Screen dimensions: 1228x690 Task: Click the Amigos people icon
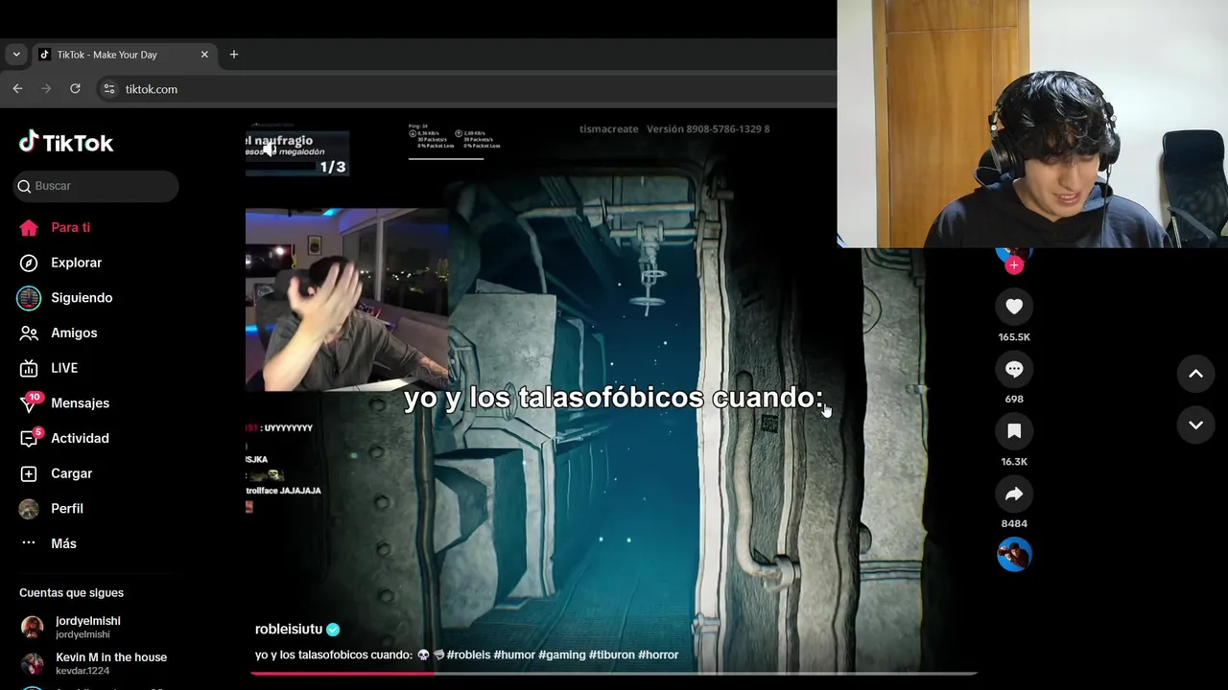pyautogui.click(x=29, y=333)
